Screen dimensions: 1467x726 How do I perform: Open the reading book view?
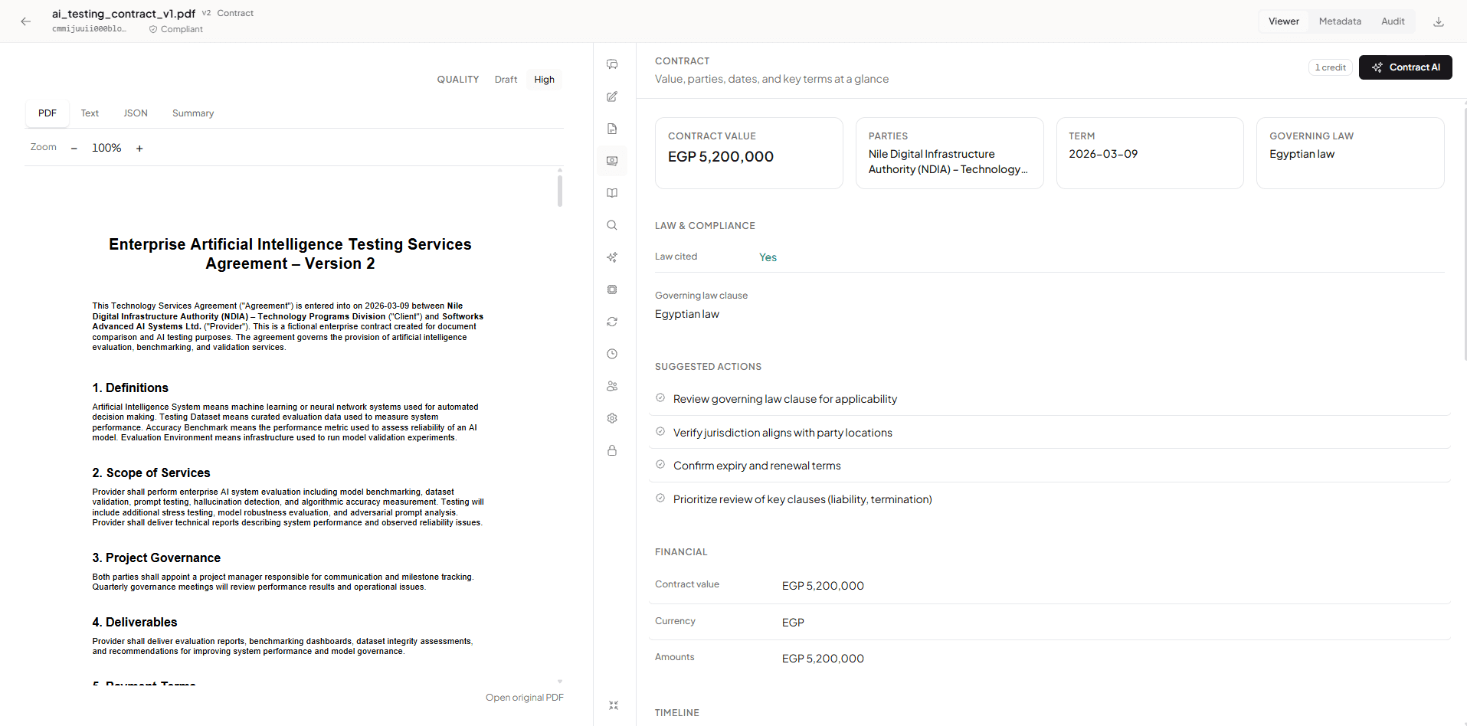click(611, 192)
